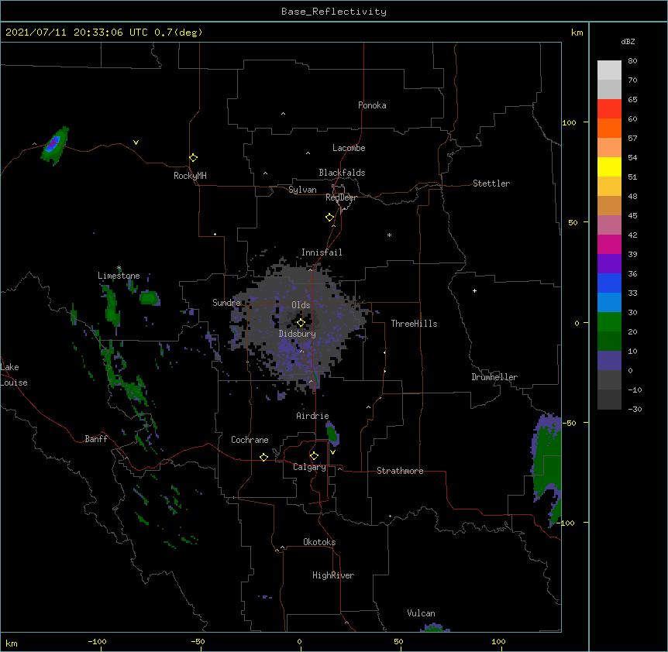
Task: Click the dBZ legend heading
Action: point(628,41)
